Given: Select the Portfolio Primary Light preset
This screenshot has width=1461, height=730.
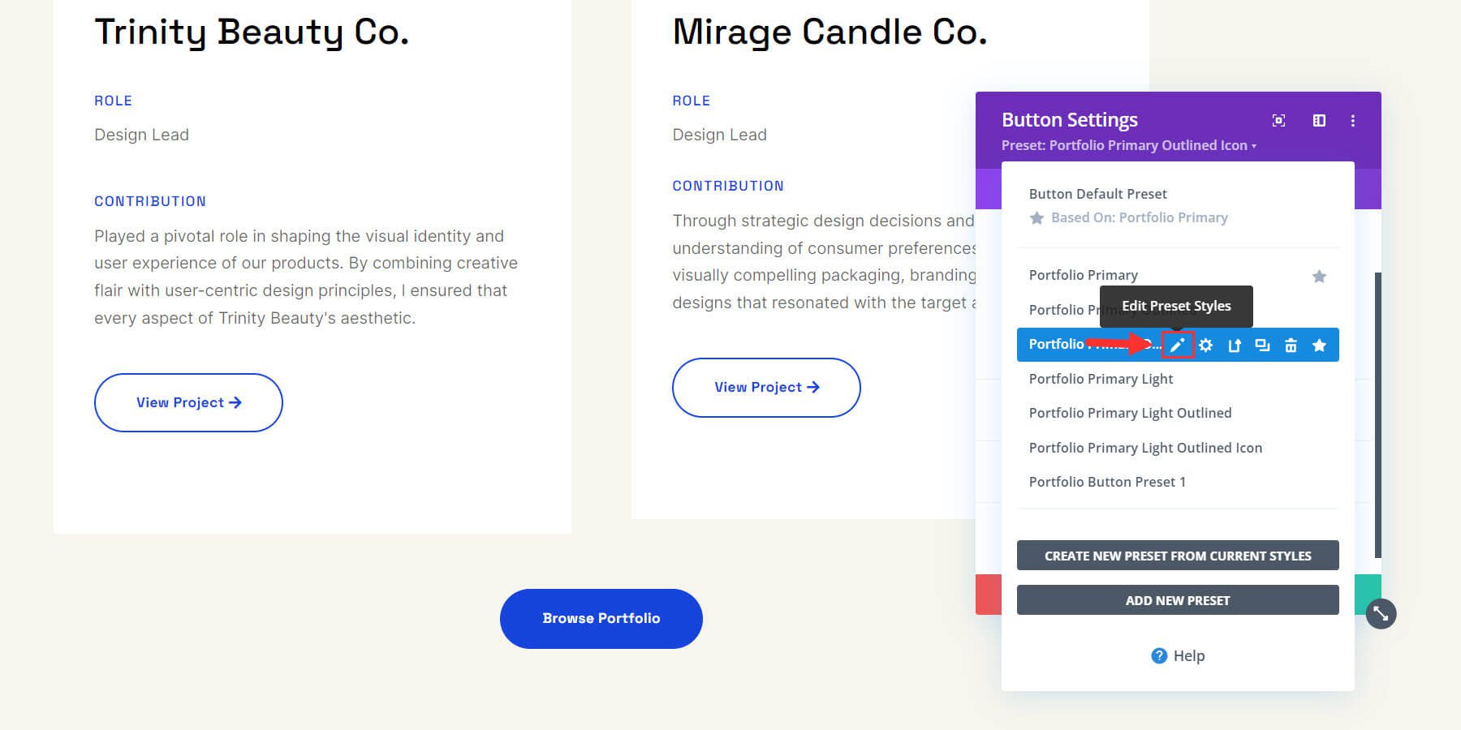Looking at the screenshot, I should (1101, 379).
